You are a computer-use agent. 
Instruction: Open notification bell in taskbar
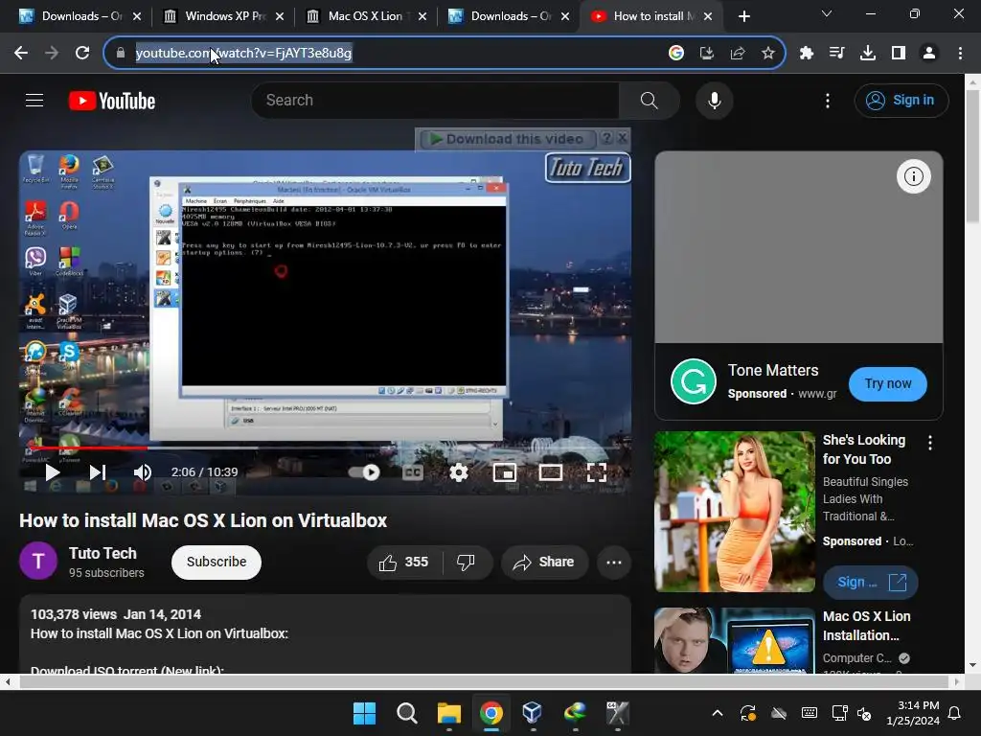point(955,713)
